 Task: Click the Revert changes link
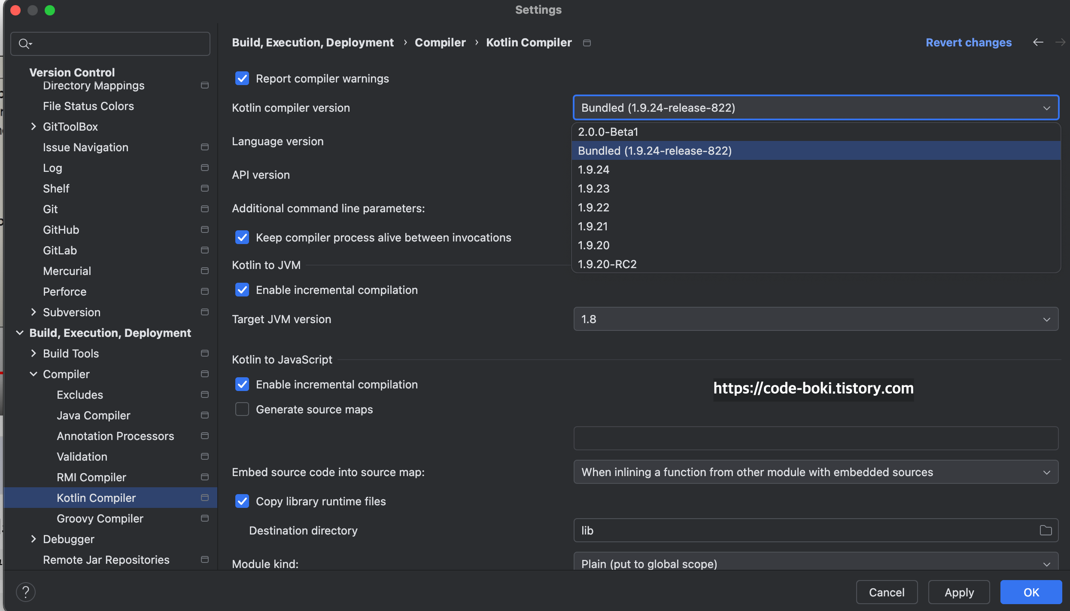[968, 42]
